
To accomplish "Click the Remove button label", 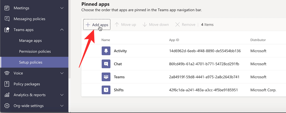I will tap(189, 25).
